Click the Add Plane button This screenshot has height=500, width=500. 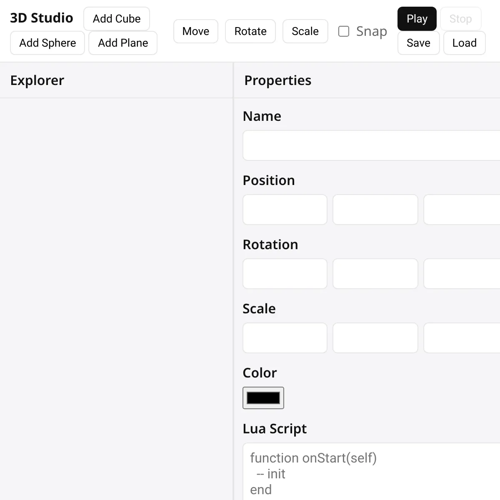pyautogui.click(x=123, y=43)
